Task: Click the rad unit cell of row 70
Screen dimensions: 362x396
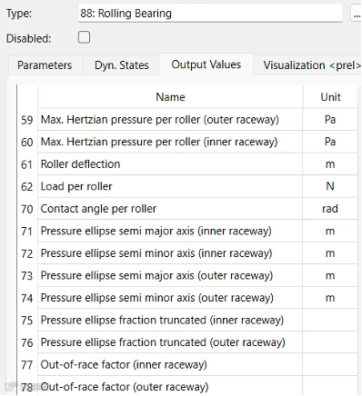Action: click(x=330, y=209)
